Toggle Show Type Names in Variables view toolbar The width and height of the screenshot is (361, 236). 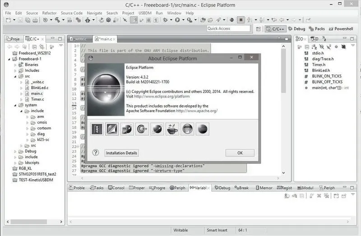pyautogui.click(x=287, y=196)
